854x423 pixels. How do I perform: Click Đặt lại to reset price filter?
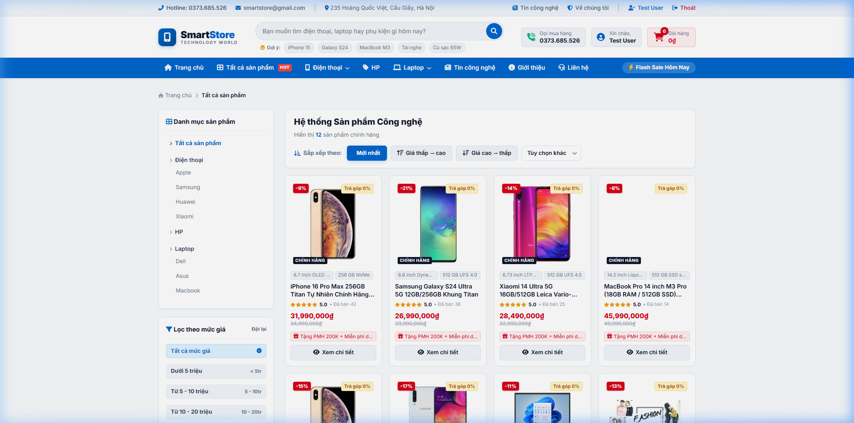click(259, 329)
